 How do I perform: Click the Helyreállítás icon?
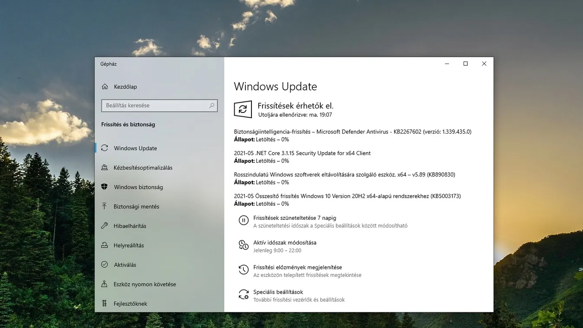(104, 245)
